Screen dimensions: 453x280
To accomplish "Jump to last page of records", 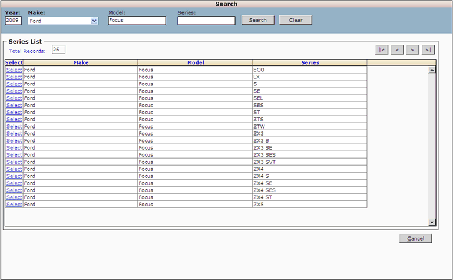I will click(x=428, y=50).
